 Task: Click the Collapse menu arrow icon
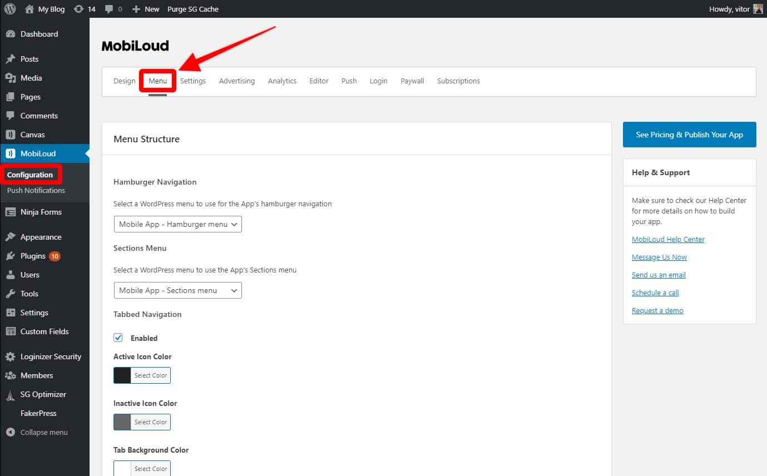(10, 432)
